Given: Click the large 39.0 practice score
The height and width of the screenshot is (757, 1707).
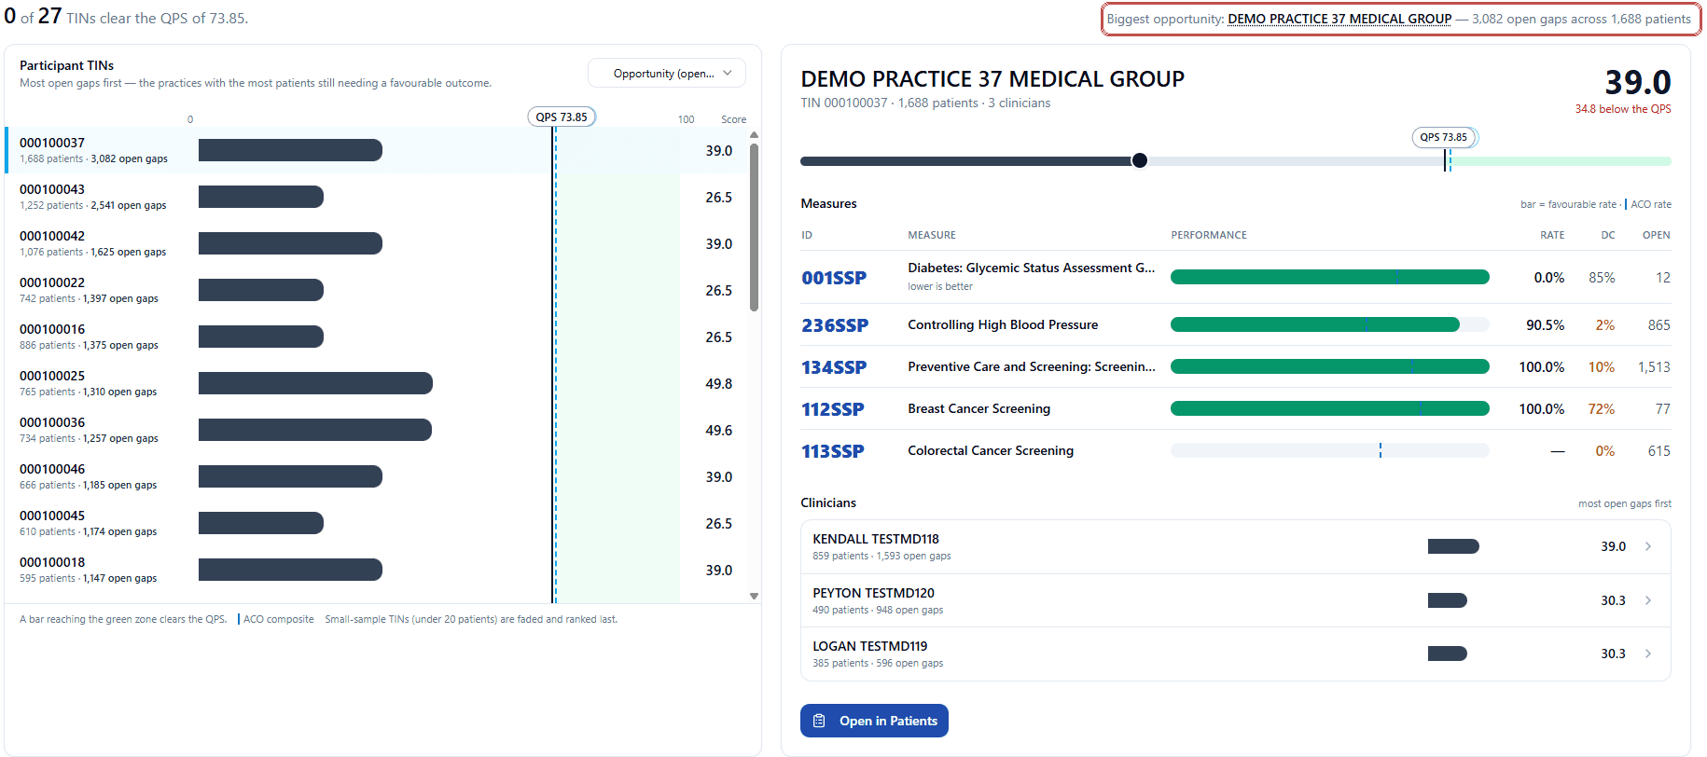Looking at the screenshot, I should pyautogui.click(x=1637, y=82).
